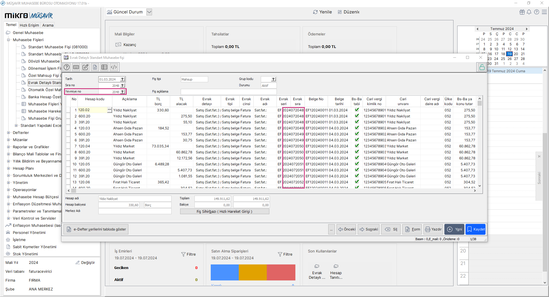Export to Excel using toolbar icon
Screen dimensions: 549x297
pos(95,67)
